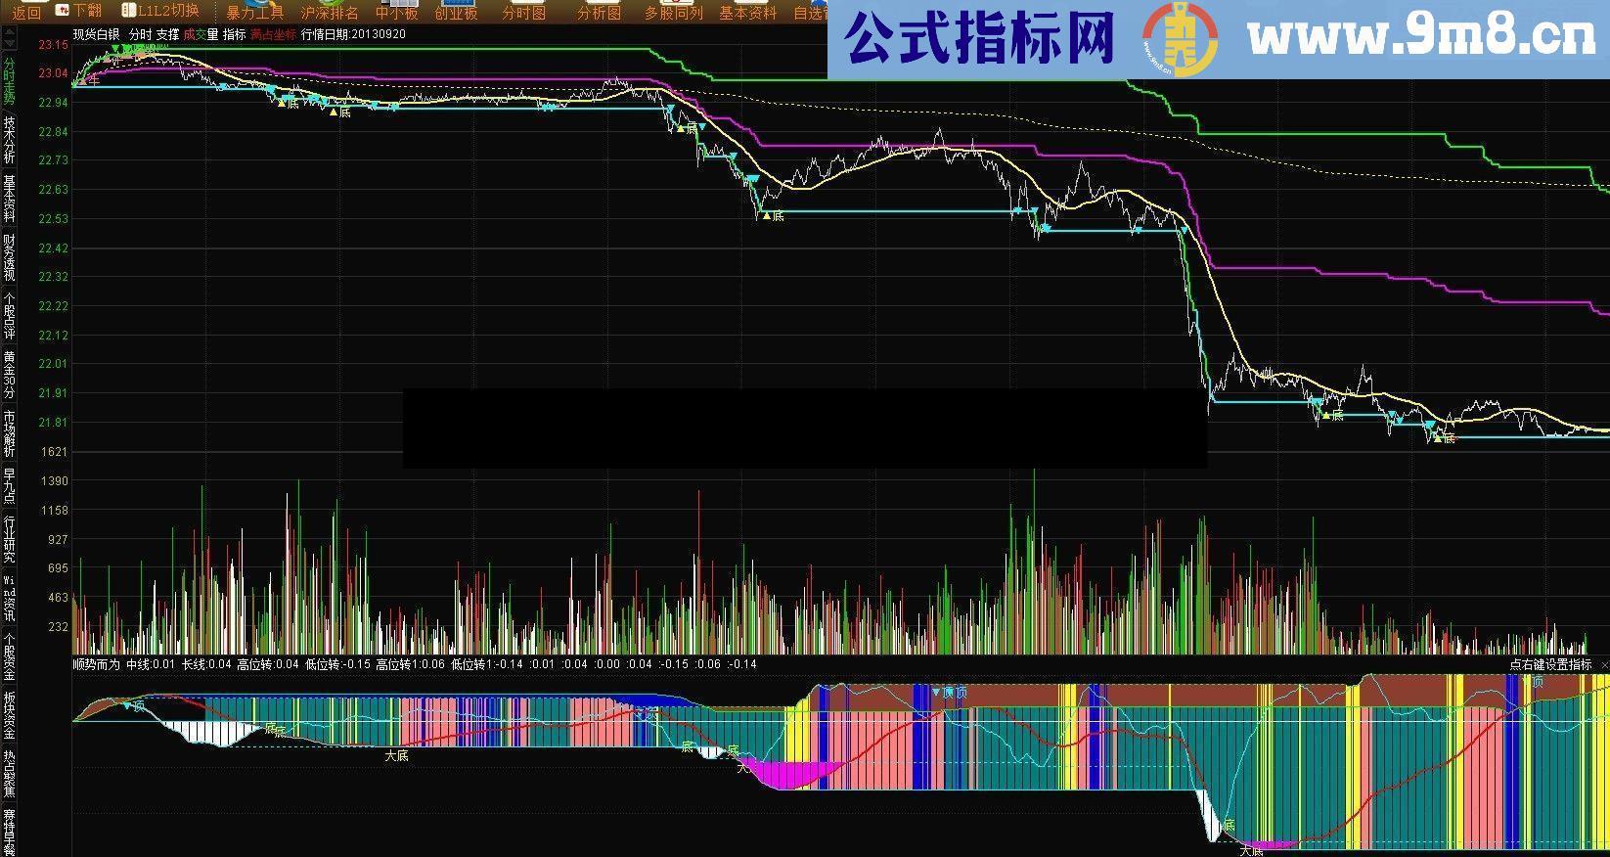This screenshot has width=1610, height=857.
Task: Click the 点右键设置指标 link
Action: pos(1550,664)
